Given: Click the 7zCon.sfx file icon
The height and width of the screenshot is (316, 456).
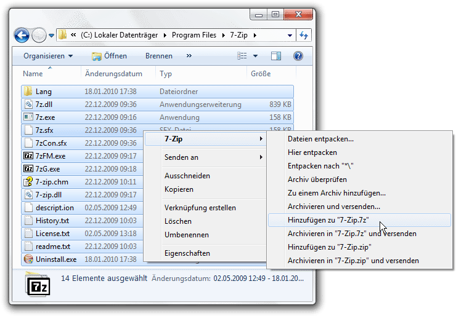Looking at the screenshot, I should (x=28, y=143).
